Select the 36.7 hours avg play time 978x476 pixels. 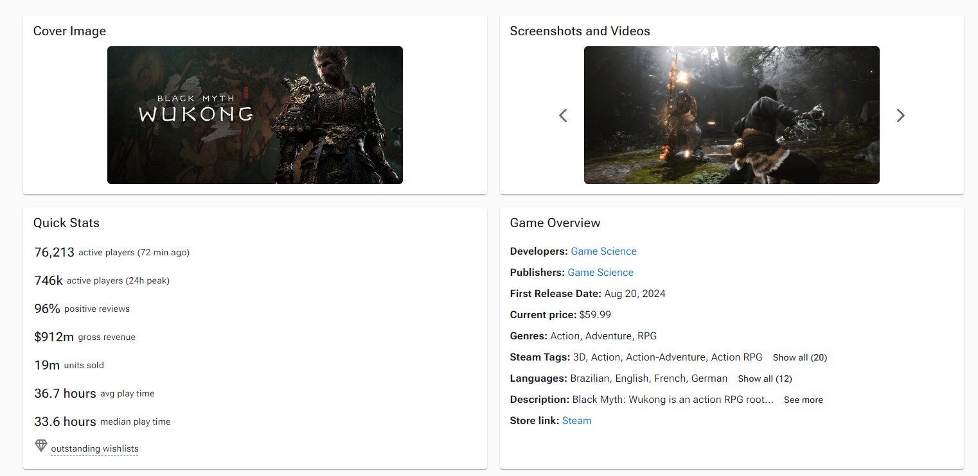[x=94, y=393]
